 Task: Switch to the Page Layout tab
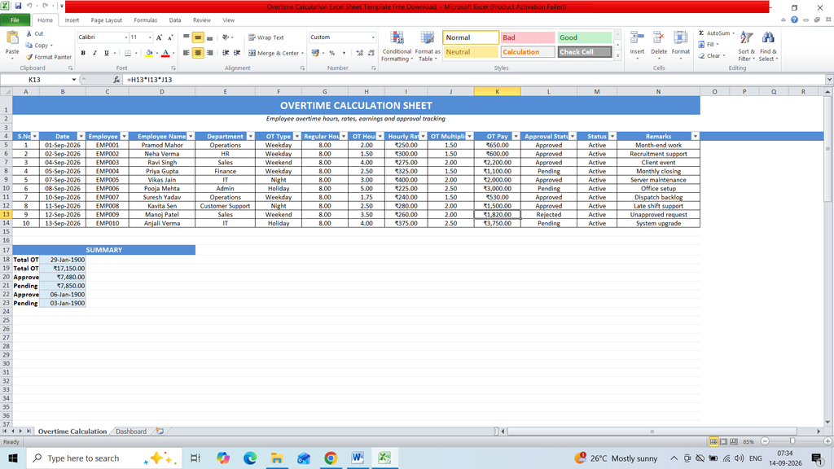click(106, 20)
